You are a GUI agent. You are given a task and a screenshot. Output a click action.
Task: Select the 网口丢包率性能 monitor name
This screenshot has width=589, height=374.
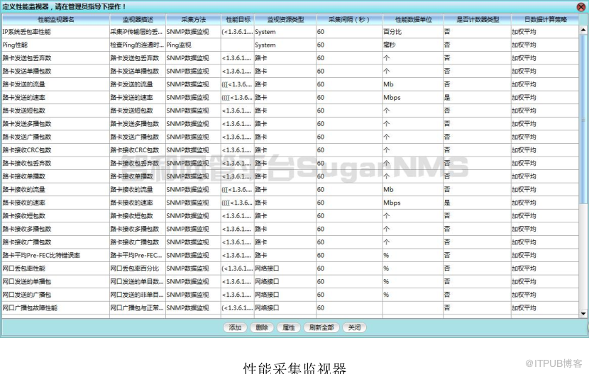pos(23,268)
